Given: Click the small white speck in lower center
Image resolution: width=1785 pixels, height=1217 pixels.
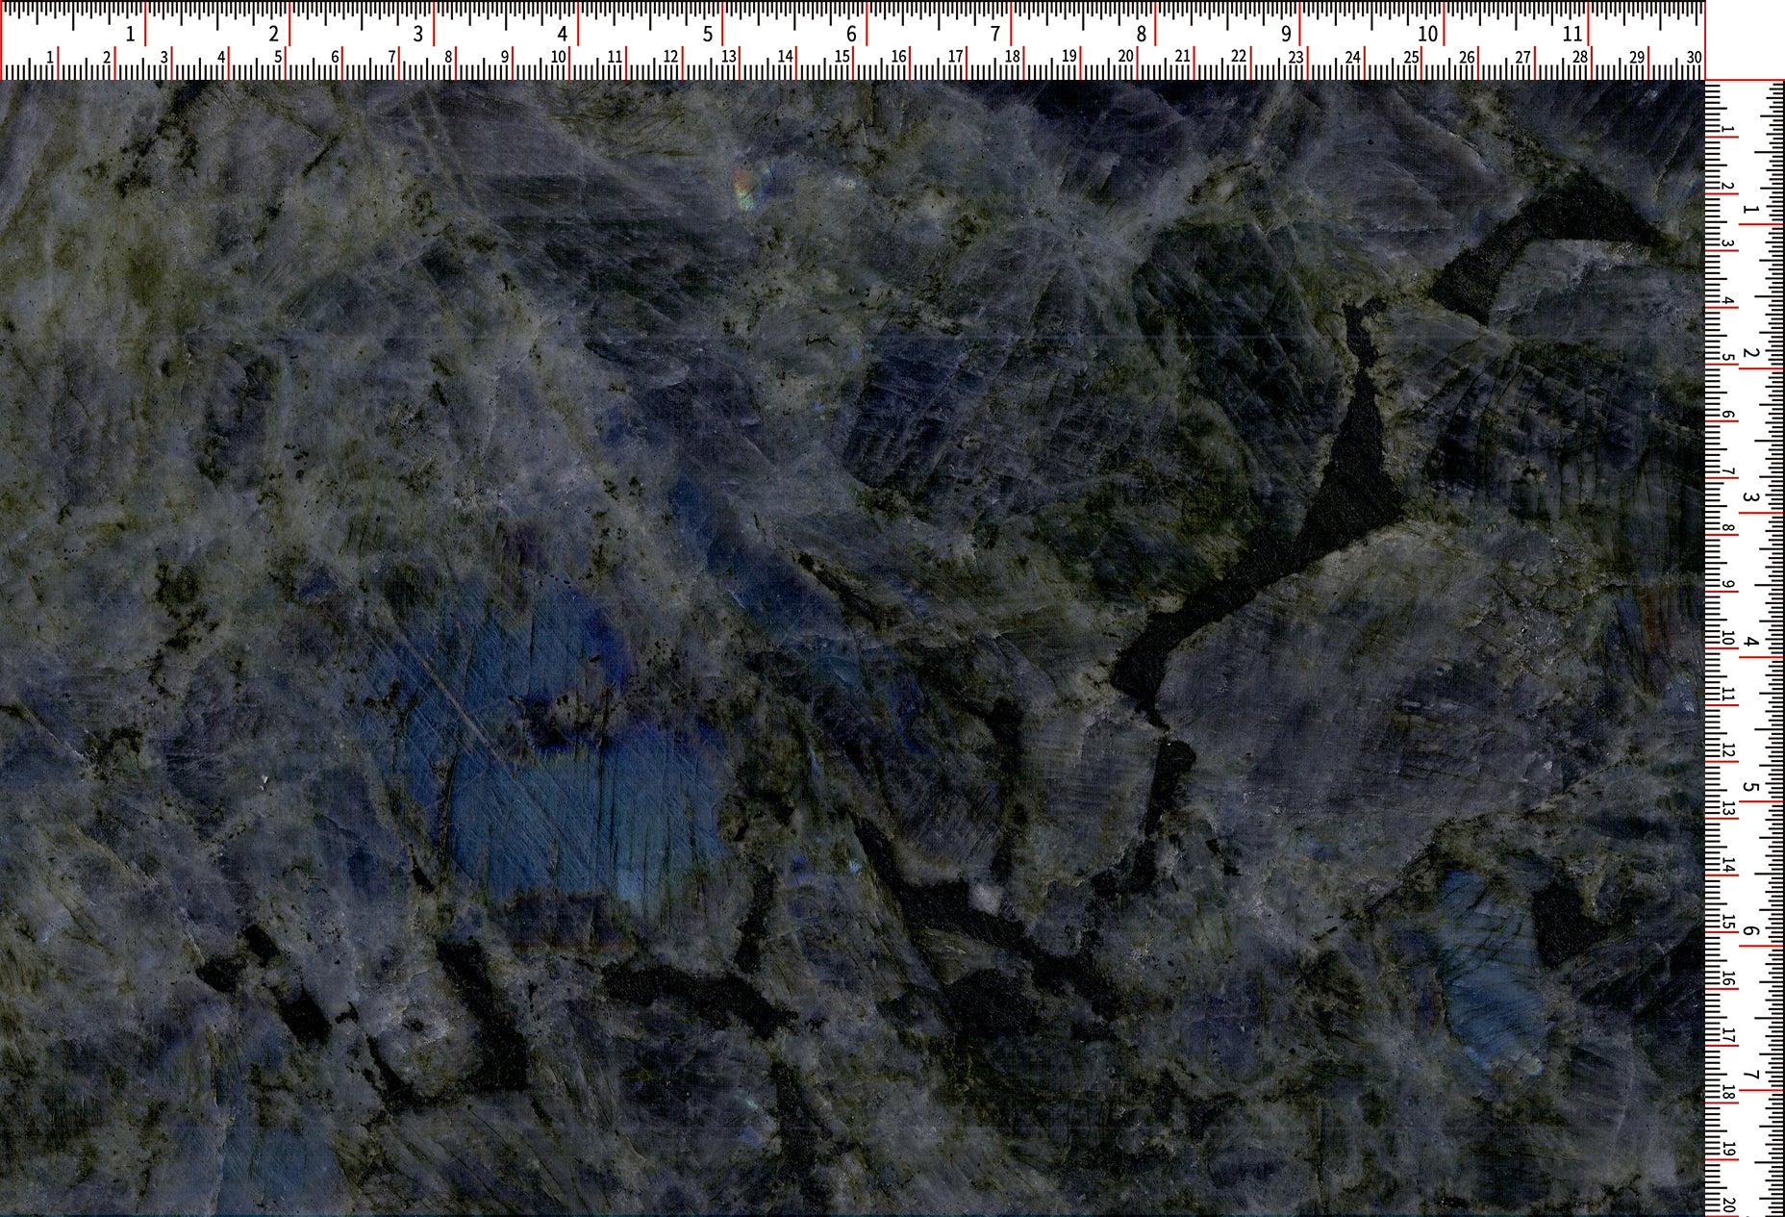Looking at the screenshot, I should (985, 897).
